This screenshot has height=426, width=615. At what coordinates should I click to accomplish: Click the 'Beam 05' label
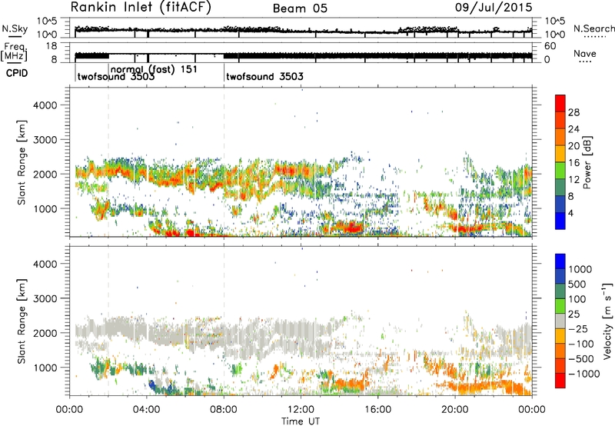(x=300, y=8)
